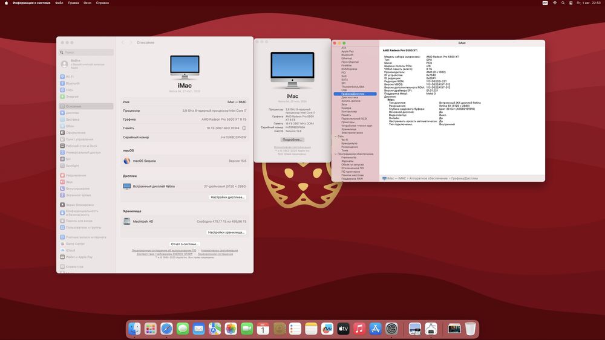
Task: Open Информация о системе app menu
Action: (x=31, y=2)
